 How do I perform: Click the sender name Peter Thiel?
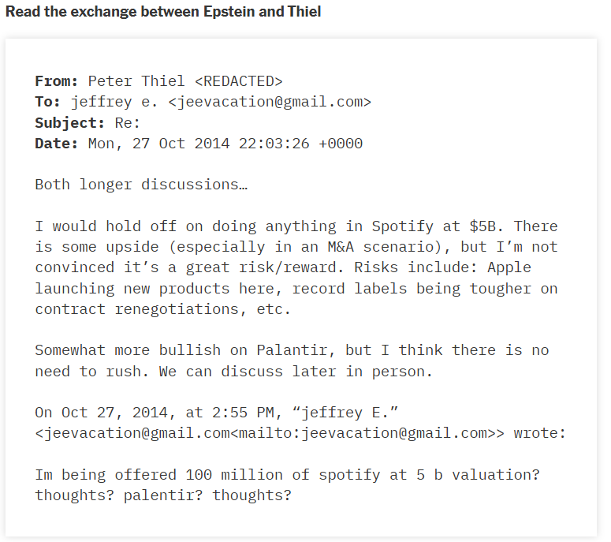coord(136,80)
